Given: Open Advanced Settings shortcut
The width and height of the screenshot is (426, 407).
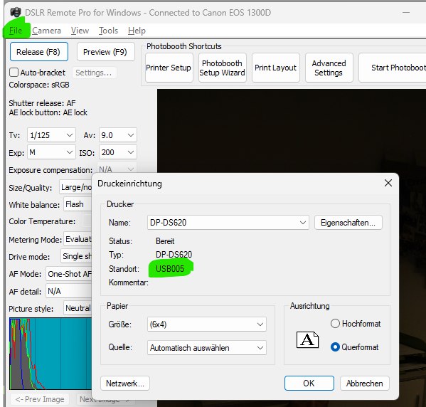Looking at the screenshot, I should pos(329,68).
